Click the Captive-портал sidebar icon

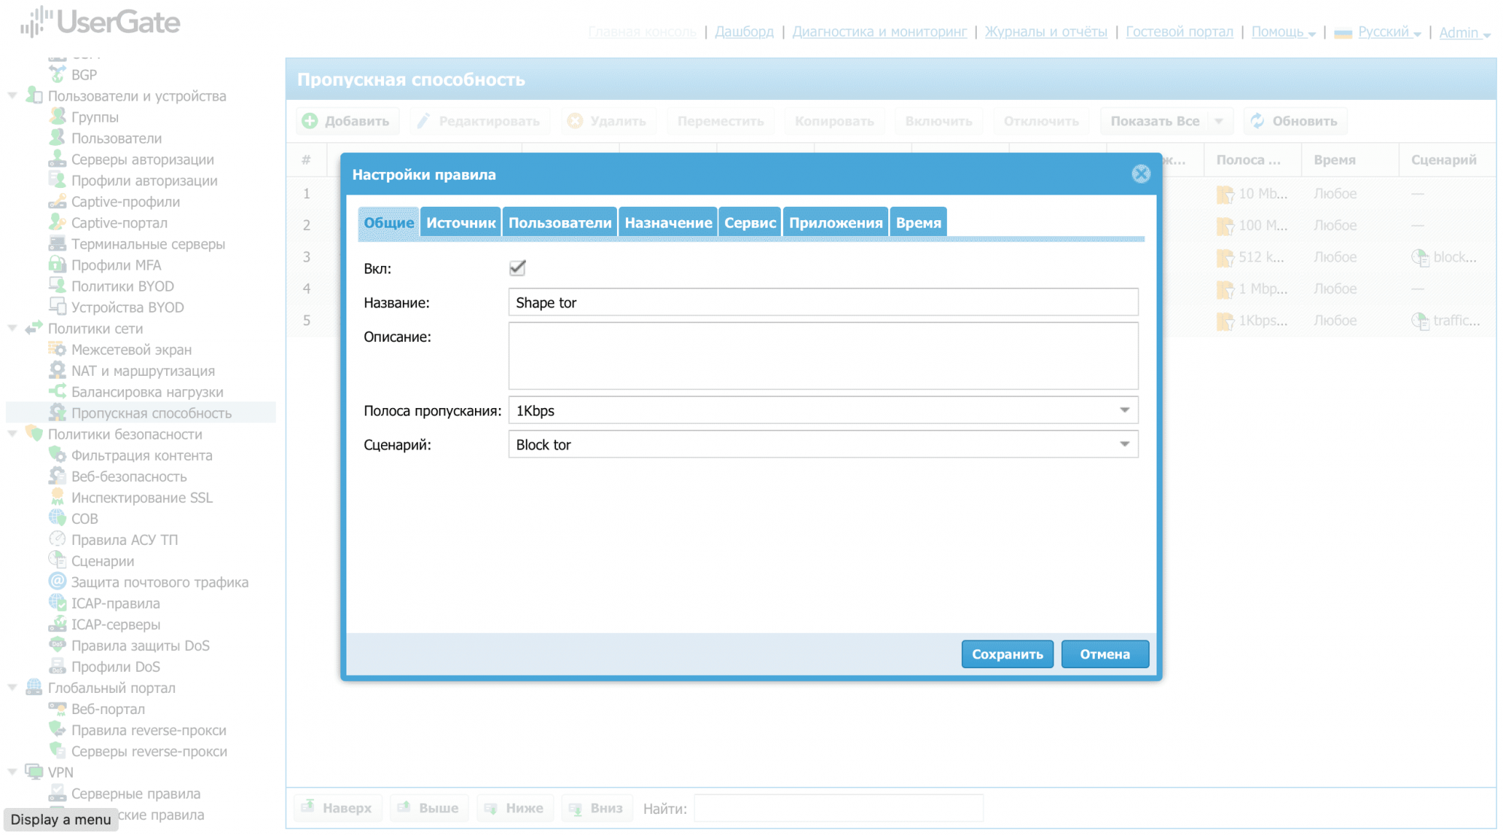[57, 222]
